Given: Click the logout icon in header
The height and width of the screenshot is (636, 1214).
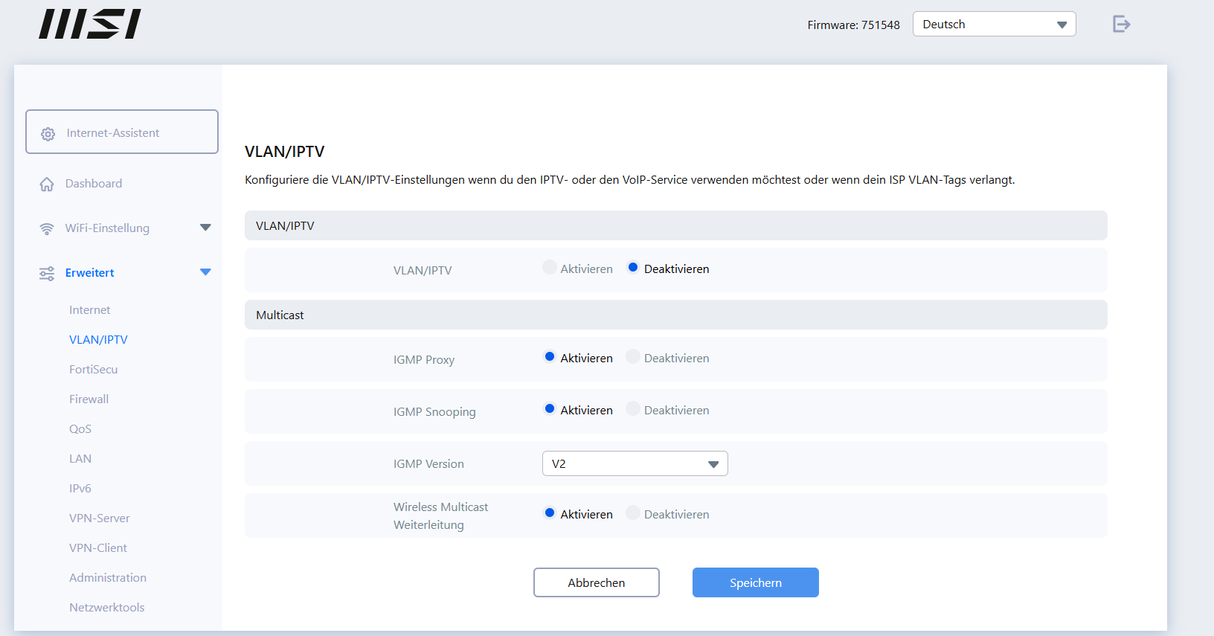Looking at the screenshot, I should [x=1121, y=25].
